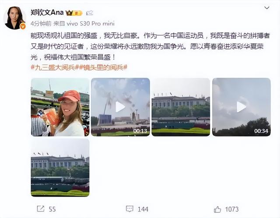This screenshot has height=218, width=280.
Task: Open the second-row building photo thumbnail
Action: 60,168
